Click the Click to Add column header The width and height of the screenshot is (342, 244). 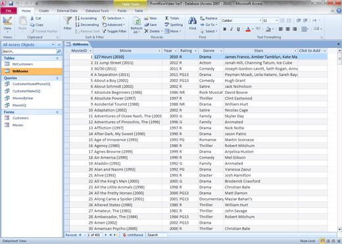[312, 51]
